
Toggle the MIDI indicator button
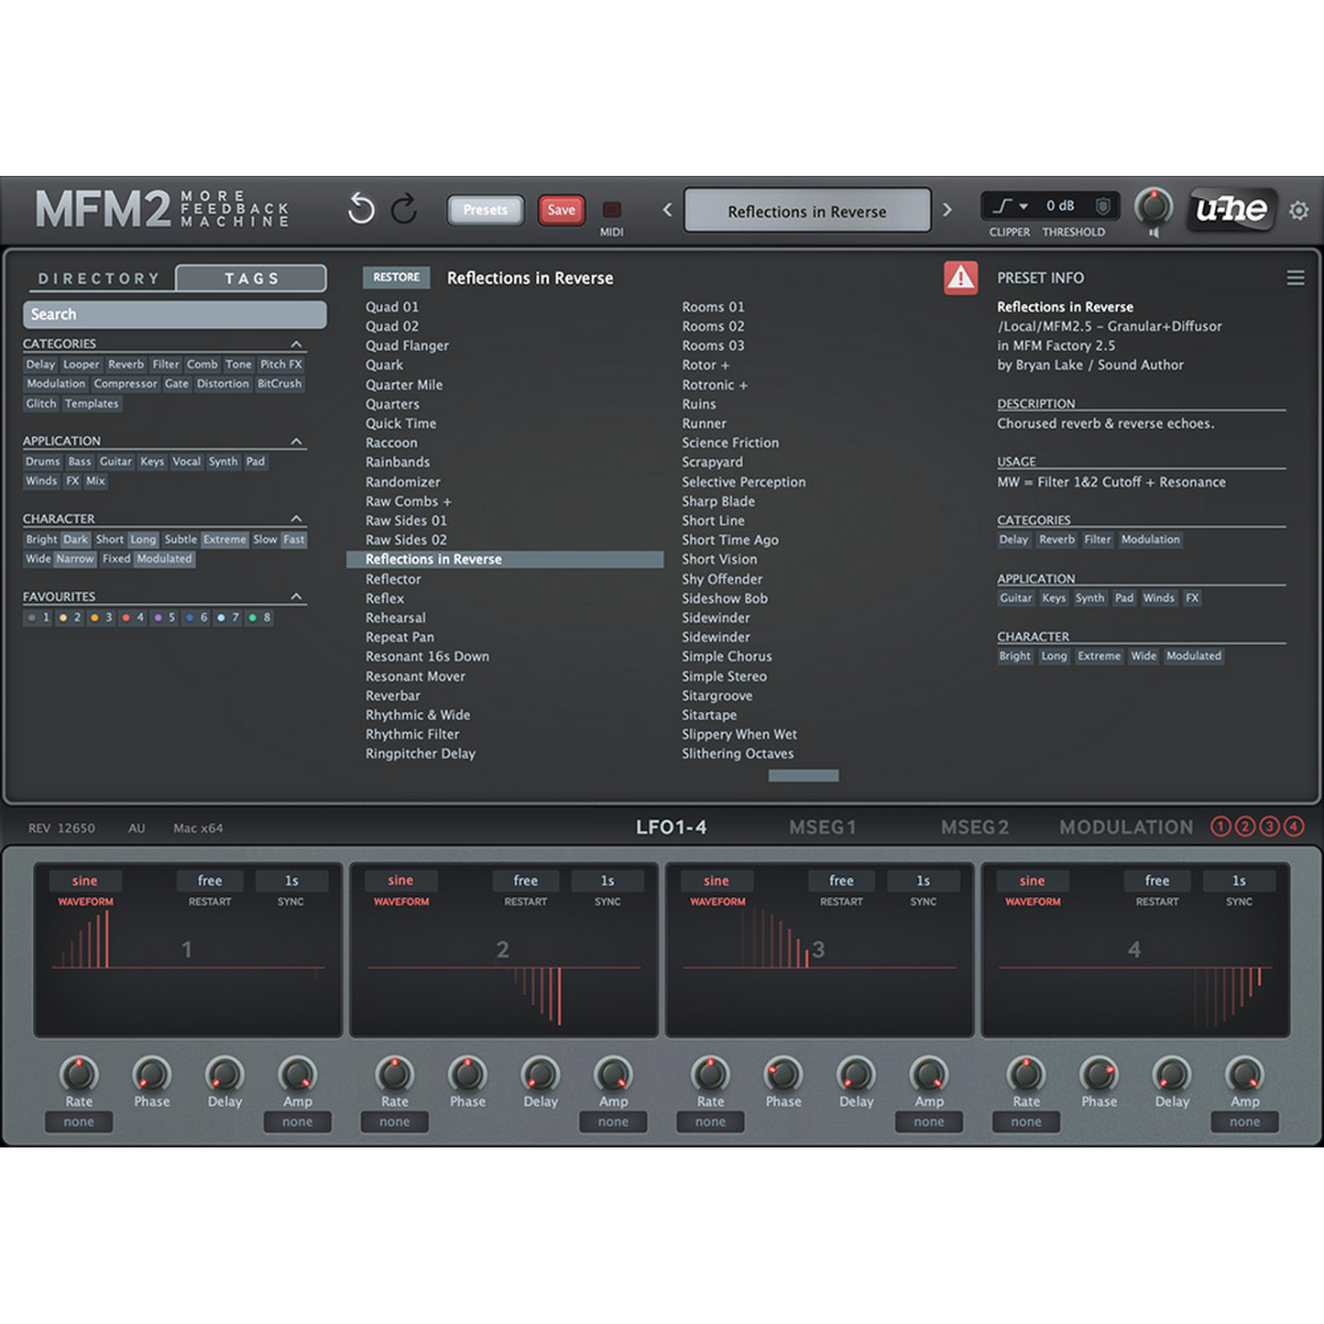tap(611, 210)
